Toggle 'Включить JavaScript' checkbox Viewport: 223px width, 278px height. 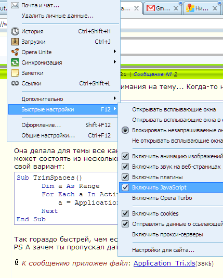point(125,187)
